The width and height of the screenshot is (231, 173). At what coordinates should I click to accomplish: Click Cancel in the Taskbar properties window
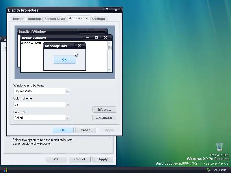(x=80, y=159)
